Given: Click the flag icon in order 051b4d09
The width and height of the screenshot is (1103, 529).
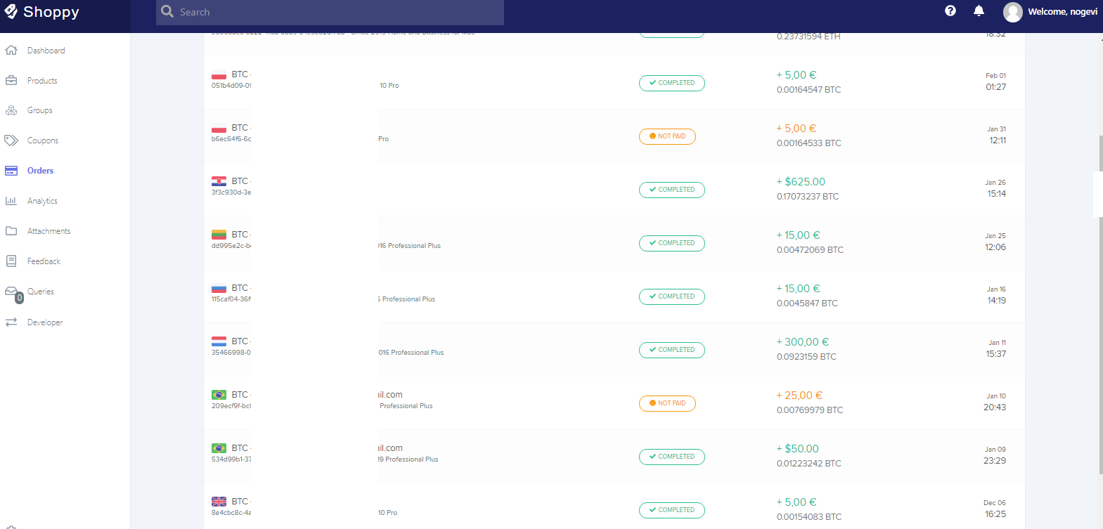Looking at the screenshot, I should [219, 74].
